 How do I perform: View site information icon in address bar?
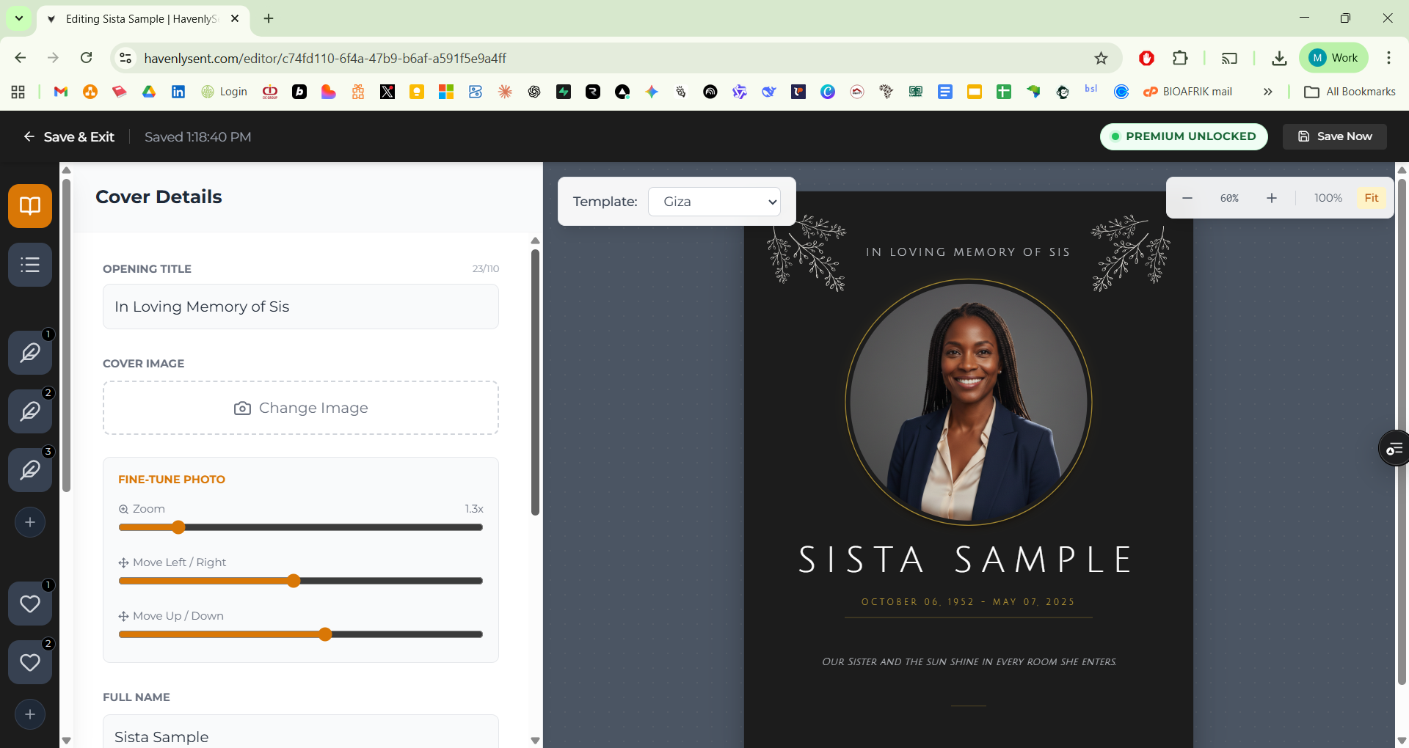[x=125, y=58]
